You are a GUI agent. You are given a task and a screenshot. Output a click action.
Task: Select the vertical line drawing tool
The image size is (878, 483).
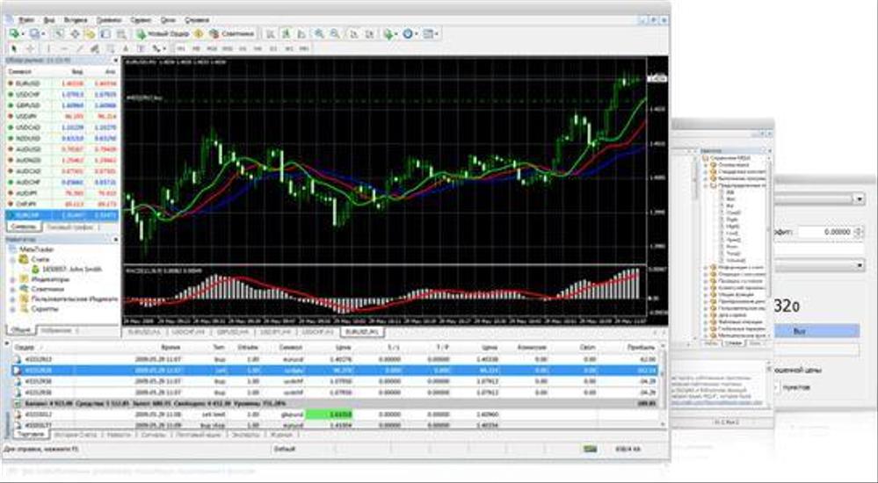[48, 48]
